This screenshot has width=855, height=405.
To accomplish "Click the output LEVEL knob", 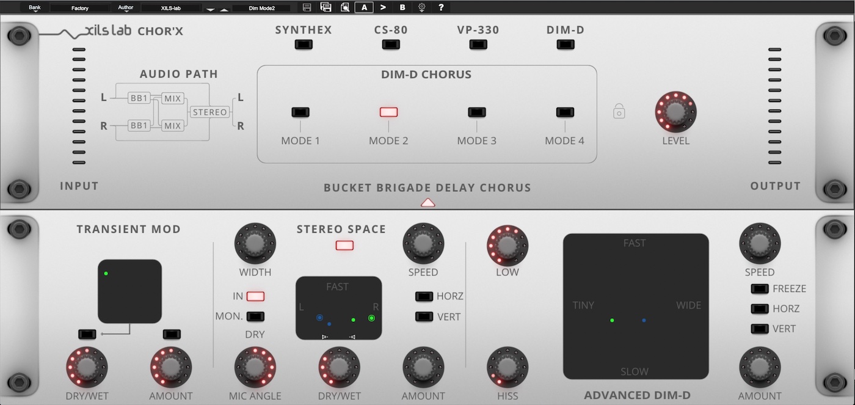I will [675, 112].
